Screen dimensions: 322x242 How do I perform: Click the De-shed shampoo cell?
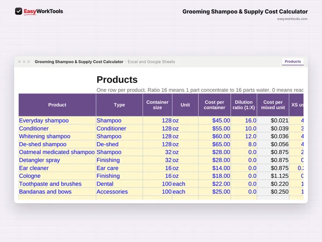(x=57, y=144)
